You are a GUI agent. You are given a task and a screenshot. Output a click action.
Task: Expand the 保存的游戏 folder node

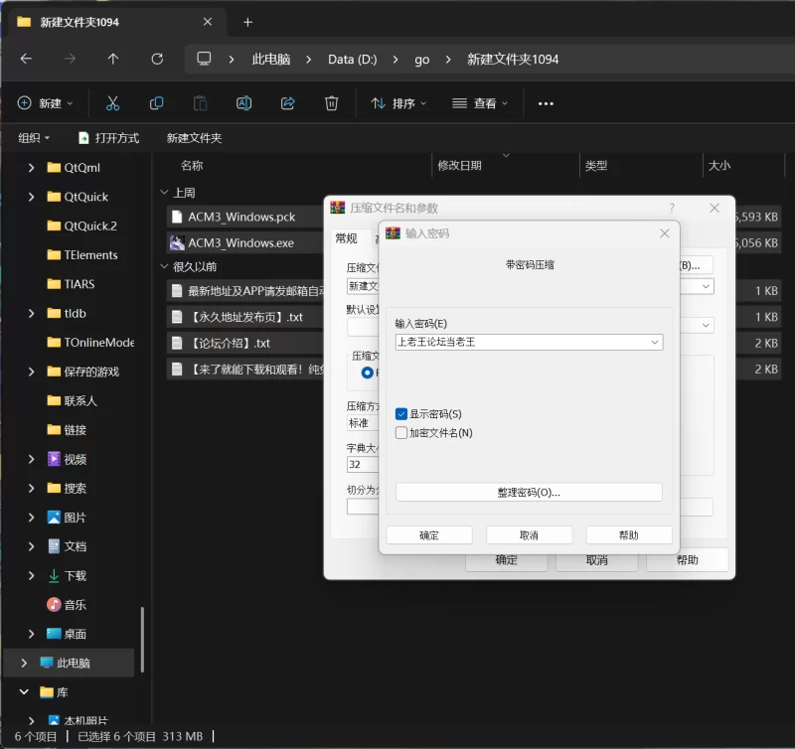pos(31,372)
